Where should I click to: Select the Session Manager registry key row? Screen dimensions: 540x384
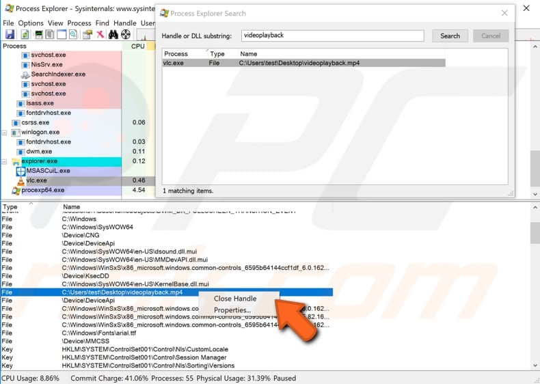coord(167,357)
